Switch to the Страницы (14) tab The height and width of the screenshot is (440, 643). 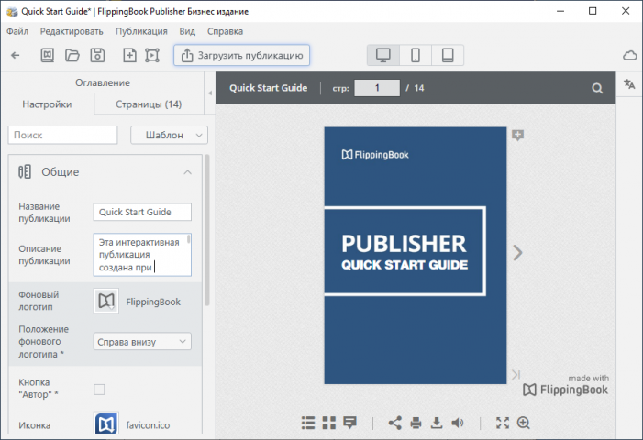[149, 104]
